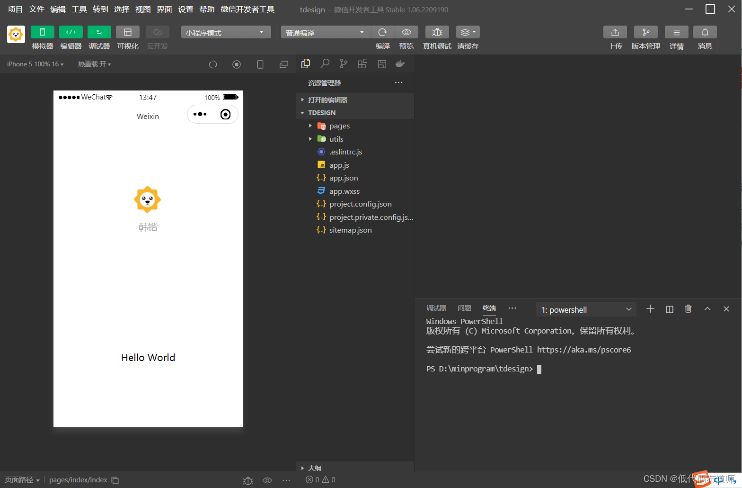The height and width of the screenshot is (488, 742).
Task: Start 真机调试 real device debugging
Action: point(437,32)
